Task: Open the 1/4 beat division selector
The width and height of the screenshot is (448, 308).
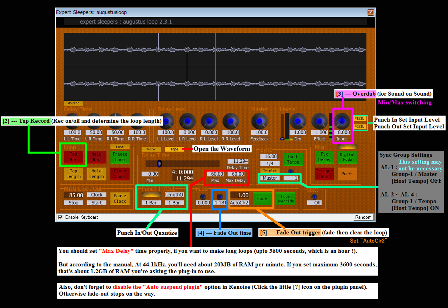Action: pos(270,164)
